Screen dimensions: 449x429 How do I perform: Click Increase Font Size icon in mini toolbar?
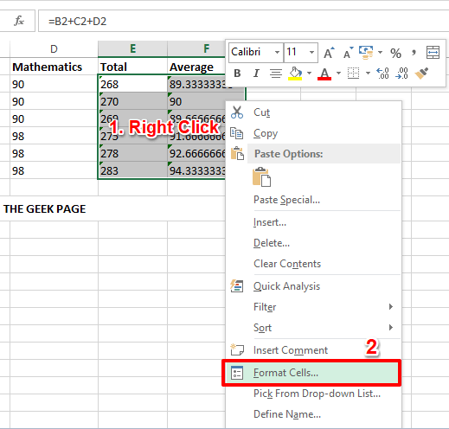click(329, 53)
